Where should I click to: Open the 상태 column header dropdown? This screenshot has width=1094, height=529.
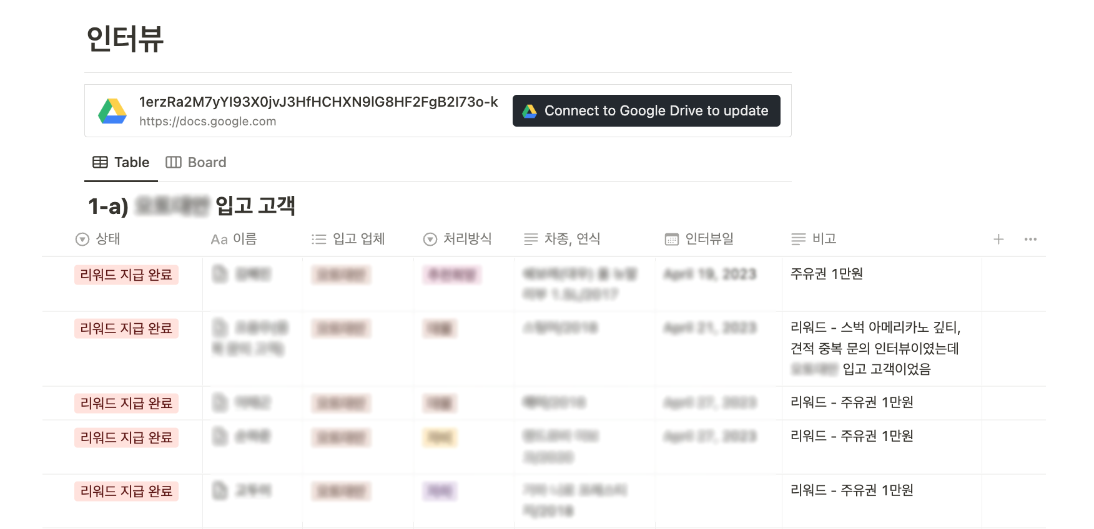pyautogui.click(x=98, y=240)
